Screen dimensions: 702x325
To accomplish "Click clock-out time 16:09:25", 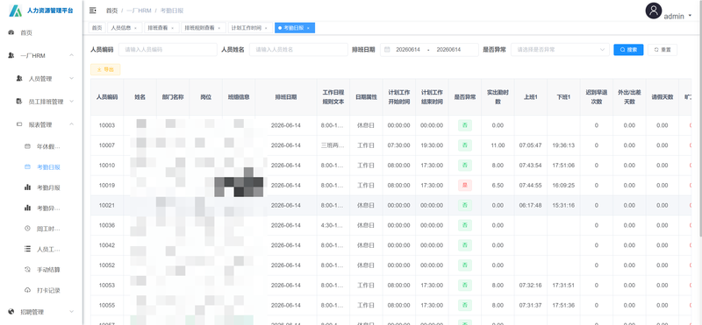I will click(563, 185).
